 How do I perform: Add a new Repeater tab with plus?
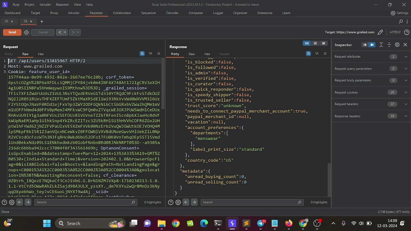click(x=42, y=21)
